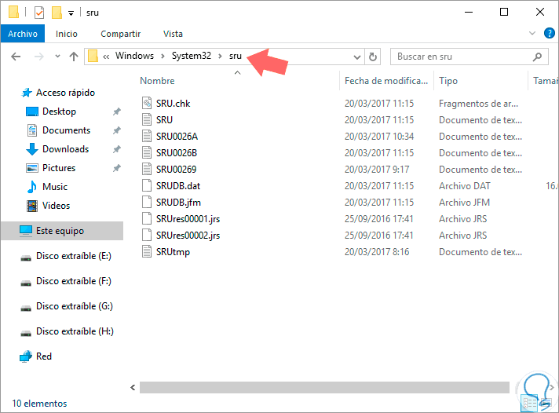Go back with the left arrow

pos(16,57)
